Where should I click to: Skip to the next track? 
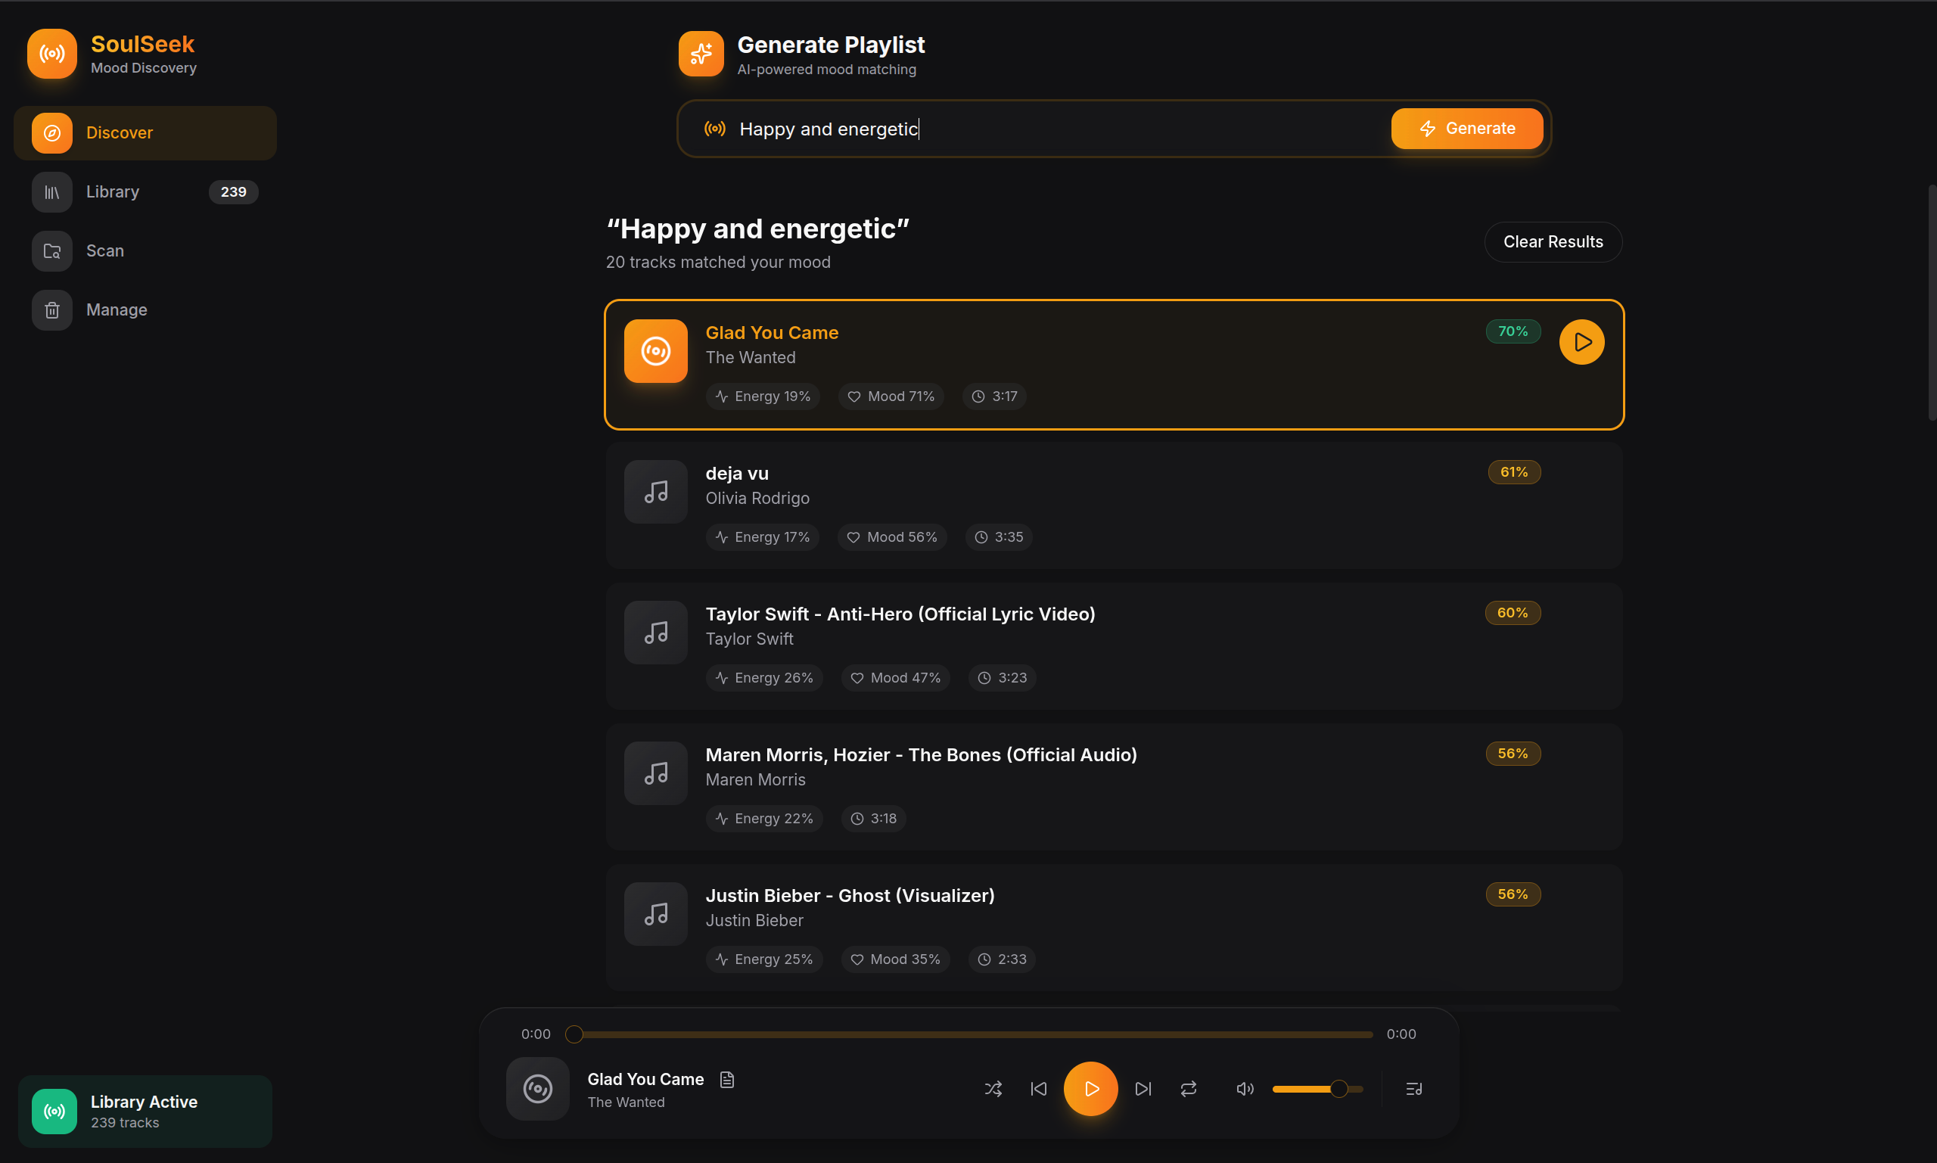point(1143,1089)
